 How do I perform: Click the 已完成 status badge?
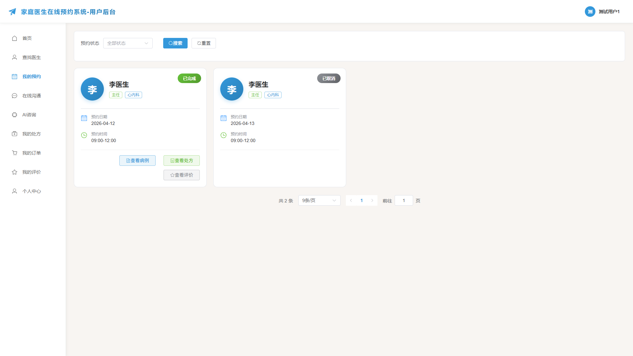tap(190, 78)
